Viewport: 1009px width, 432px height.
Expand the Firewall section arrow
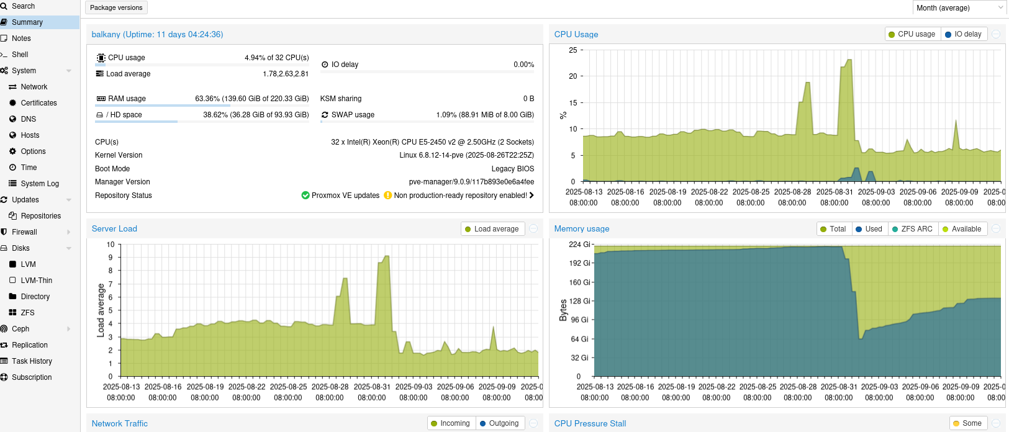[68, 232]
